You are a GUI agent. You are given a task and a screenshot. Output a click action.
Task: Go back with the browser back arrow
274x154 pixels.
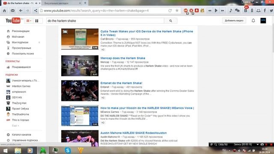coord(21,11)
